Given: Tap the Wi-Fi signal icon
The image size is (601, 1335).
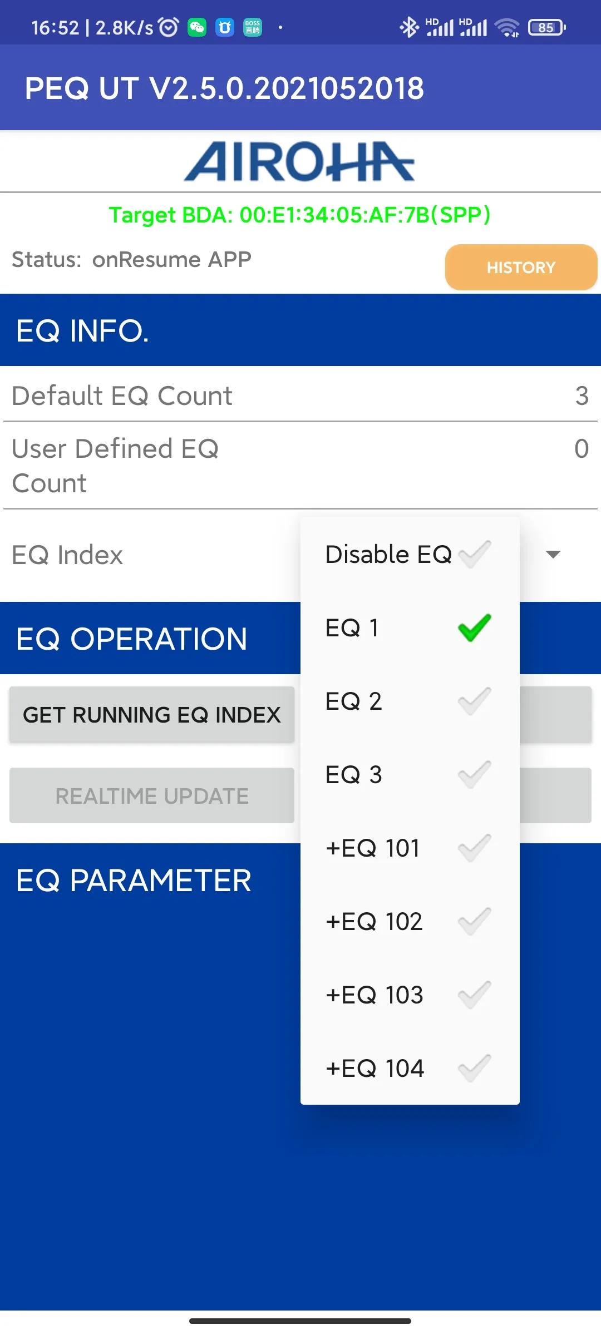Looking at the screenshot, I should [507, 27].
